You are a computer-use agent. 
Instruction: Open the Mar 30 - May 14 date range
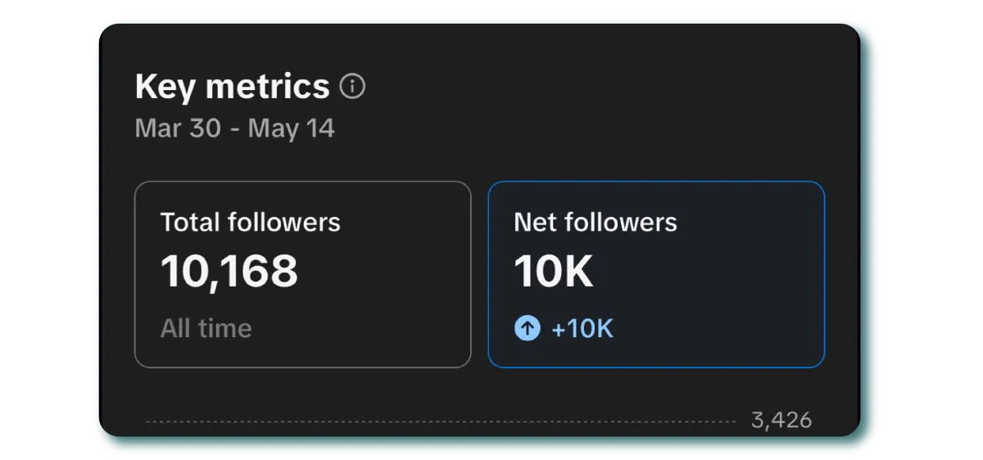(235, 129)
